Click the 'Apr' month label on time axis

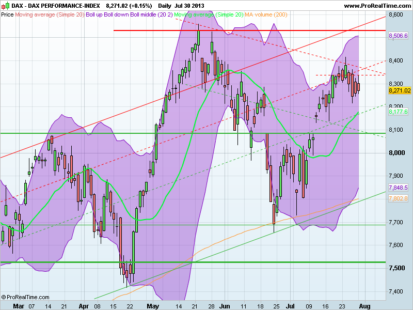(x=84, y=306)
